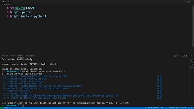Click 'docker build -t web-server-build .' command
The height and width of the screenshot is (109, 194).
[x=44, y=71]
